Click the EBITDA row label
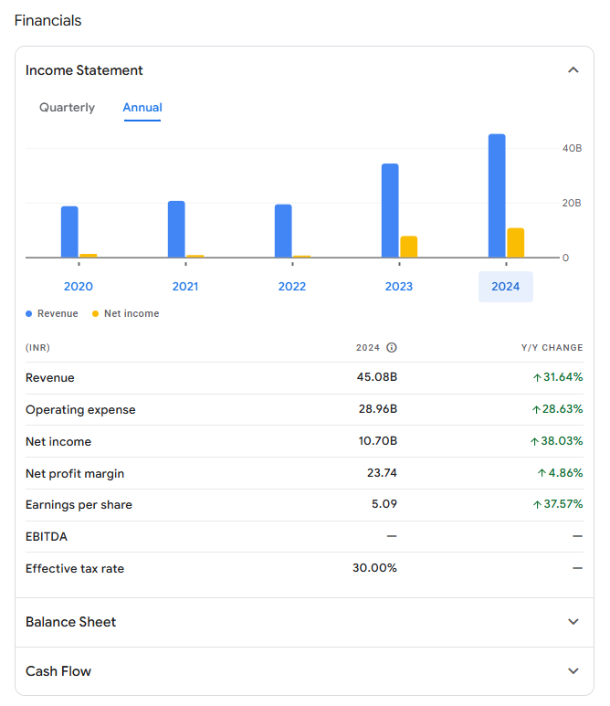610x706 pixels. pos(47,537)
